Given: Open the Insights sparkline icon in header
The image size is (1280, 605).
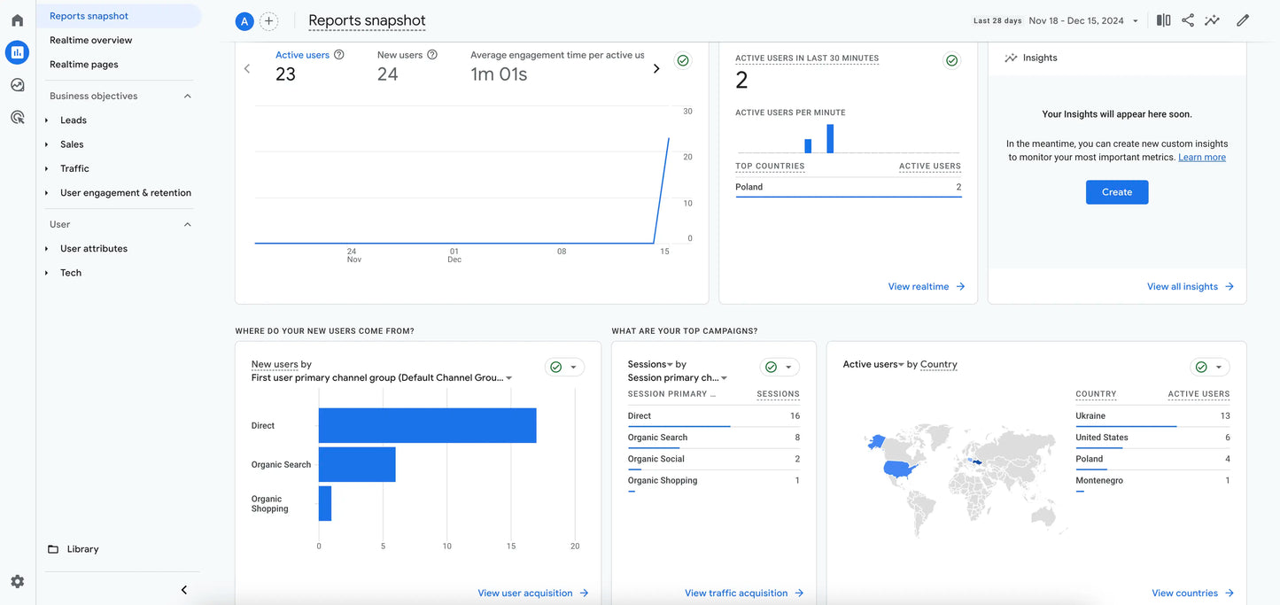Looking at the screenshot, I should point(1212,20).
